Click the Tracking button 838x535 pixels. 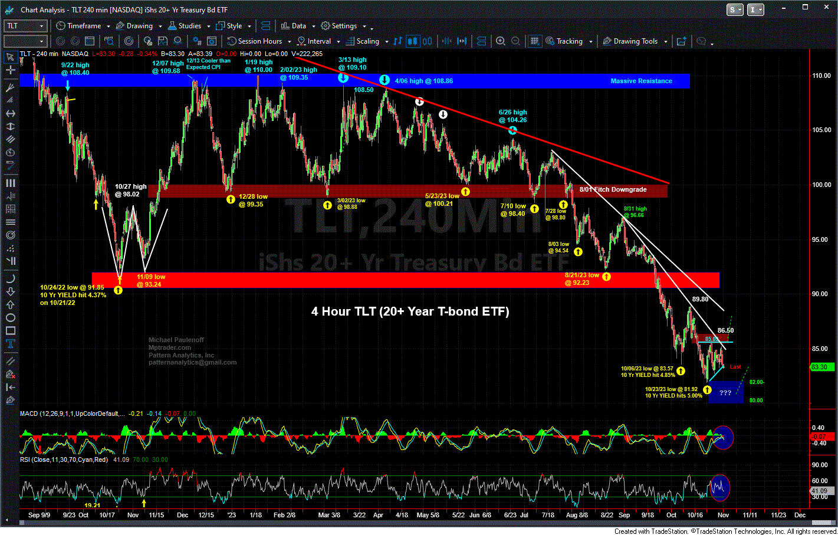tap(564, 41)
